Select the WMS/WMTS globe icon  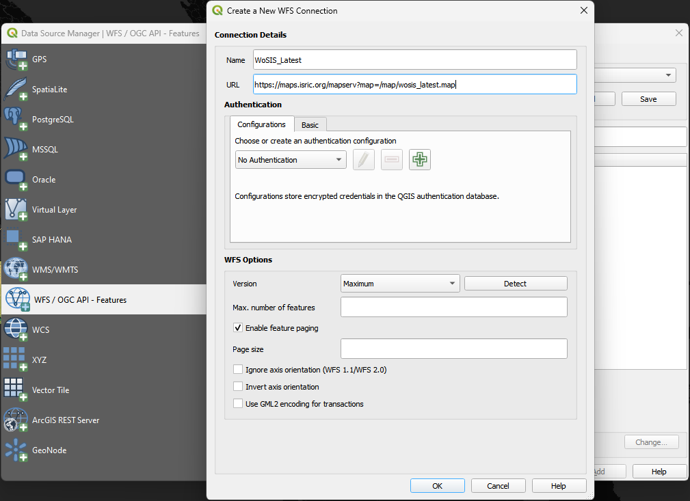pyautogui.click(x=16, y=270)
